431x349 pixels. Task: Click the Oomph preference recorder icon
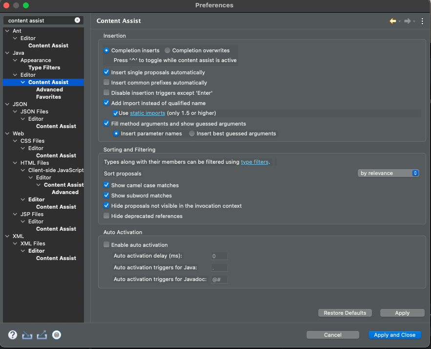click(57, 335)
